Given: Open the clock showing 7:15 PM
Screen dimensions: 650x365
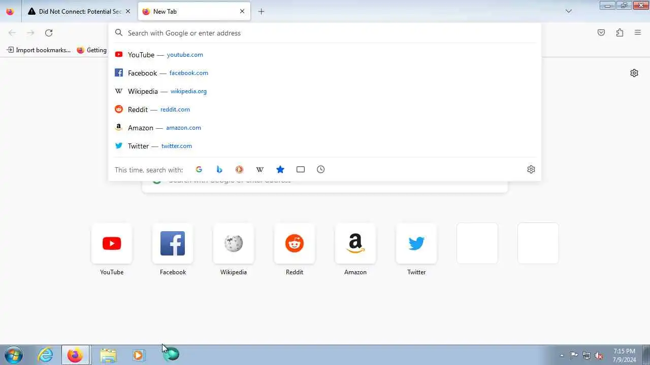Looking at the screenshot, I should pyautogui.click(x=624, y=355).
